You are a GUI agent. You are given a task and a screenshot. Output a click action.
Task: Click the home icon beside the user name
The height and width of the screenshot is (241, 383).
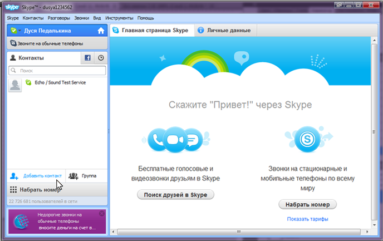pyautogui.click(x=100, y=31)
